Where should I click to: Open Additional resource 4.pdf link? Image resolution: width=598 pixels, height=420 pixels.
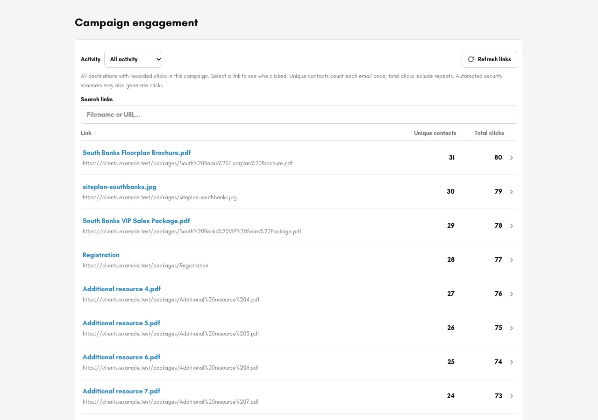coord(121,289)
